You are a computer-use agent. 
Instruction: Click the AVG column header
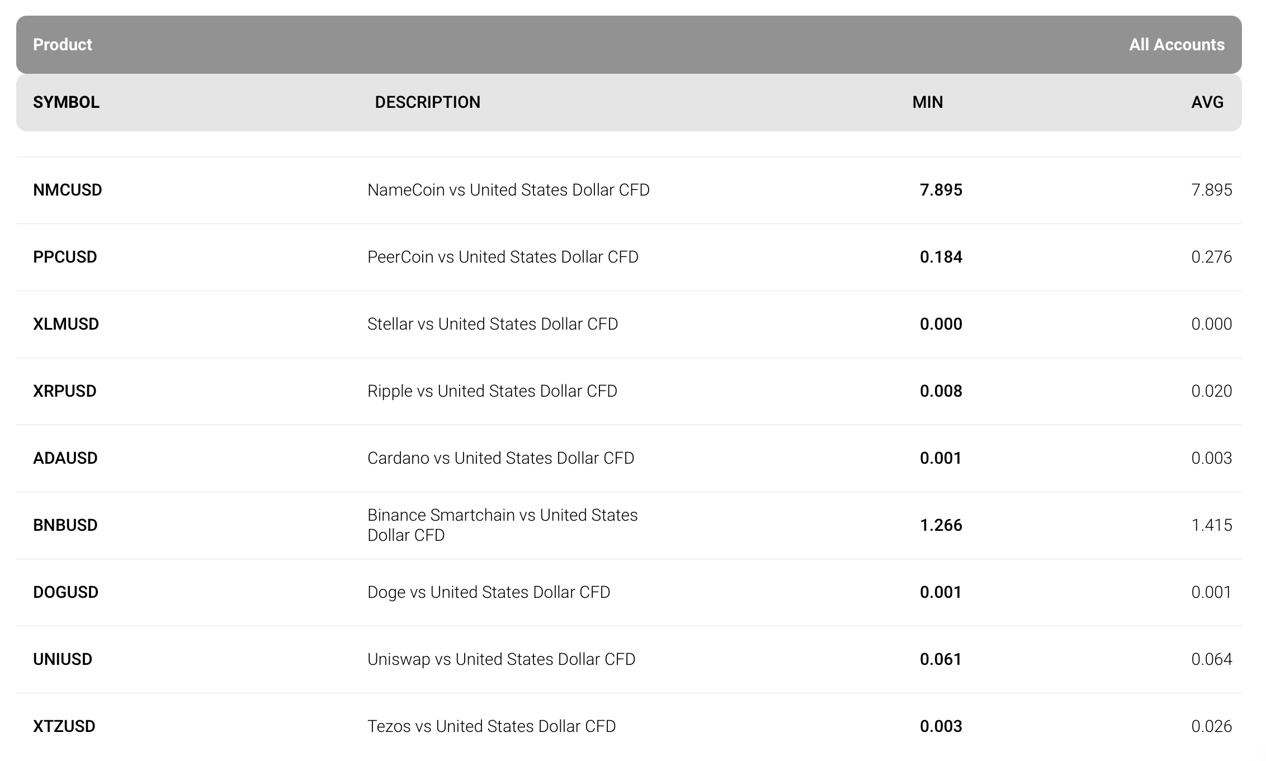coord(1207,102)
